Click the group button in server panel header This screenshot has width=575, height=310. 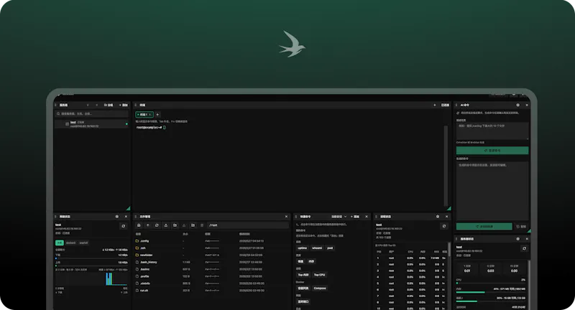tap(109, 105)
